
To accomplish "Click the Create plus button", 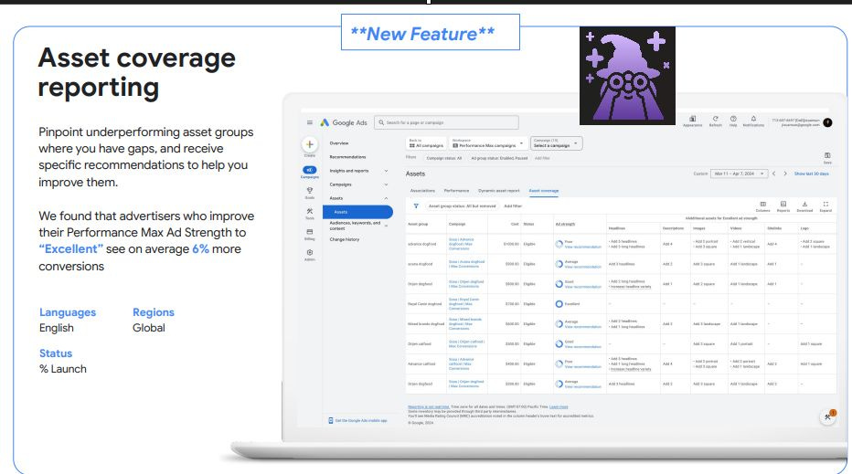I will pos(310,144).
